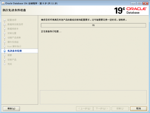The width and height of the screenshot is (150, 113).
Task: Click the 上一步(B) back button
Action: 84,109
